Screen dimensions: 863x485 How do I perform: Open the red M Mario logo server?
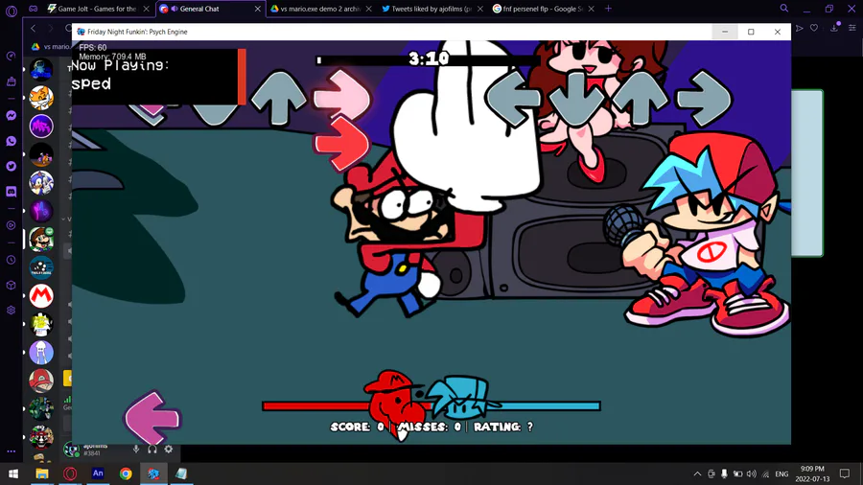point(41,296)
